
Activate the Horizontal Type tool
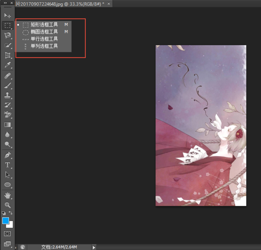coord(7,165)
